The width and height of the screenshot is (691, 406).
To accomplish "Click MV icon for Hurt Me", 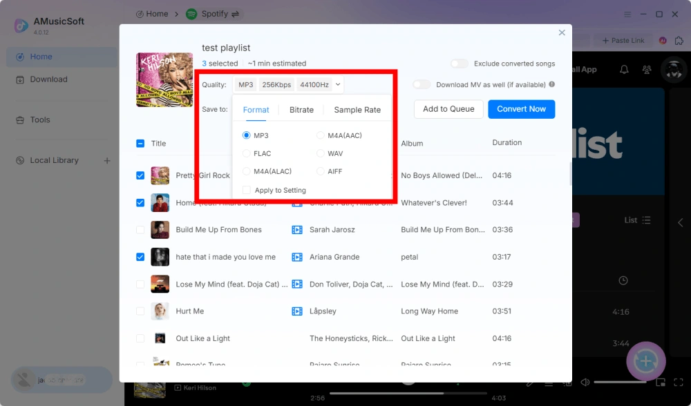I will [x=297, y=311].
